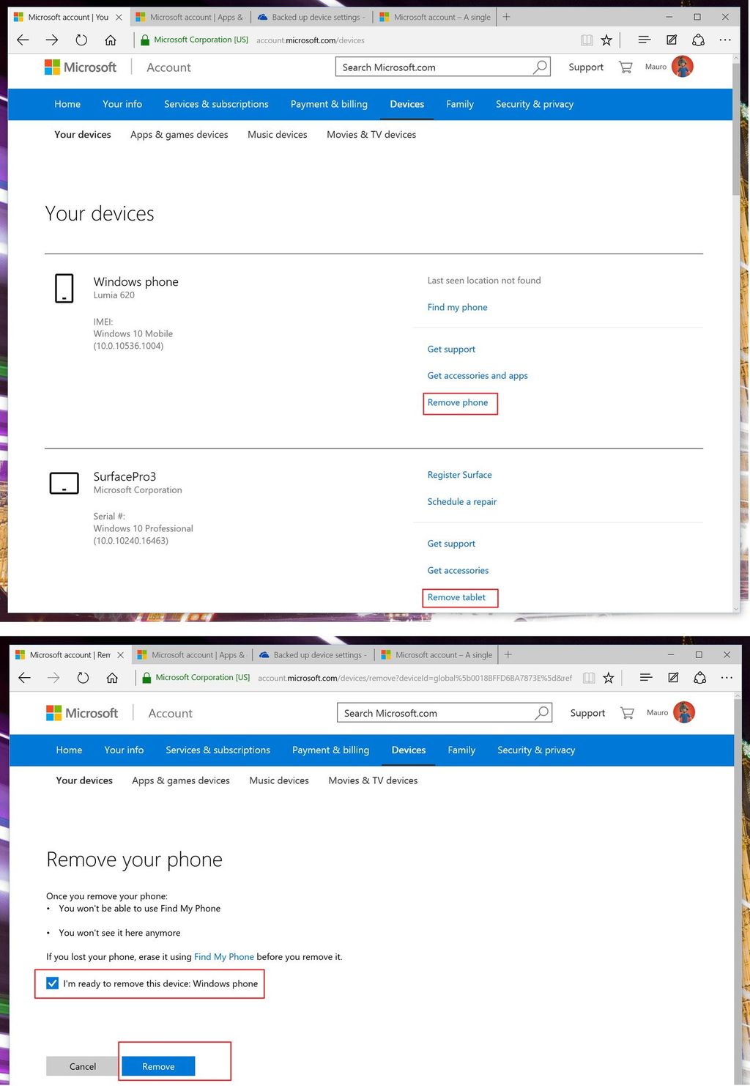Switch to the Family tab
This screenshot has width=750, height=1086.
(460, 104)
